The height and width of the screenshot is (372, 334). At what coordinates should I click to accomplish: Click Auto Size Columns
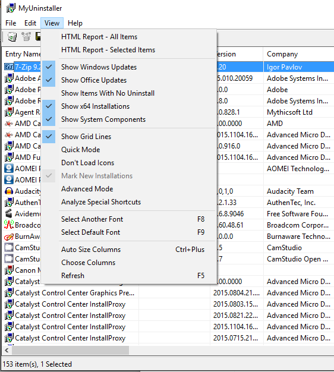click(x=129, y=250)
